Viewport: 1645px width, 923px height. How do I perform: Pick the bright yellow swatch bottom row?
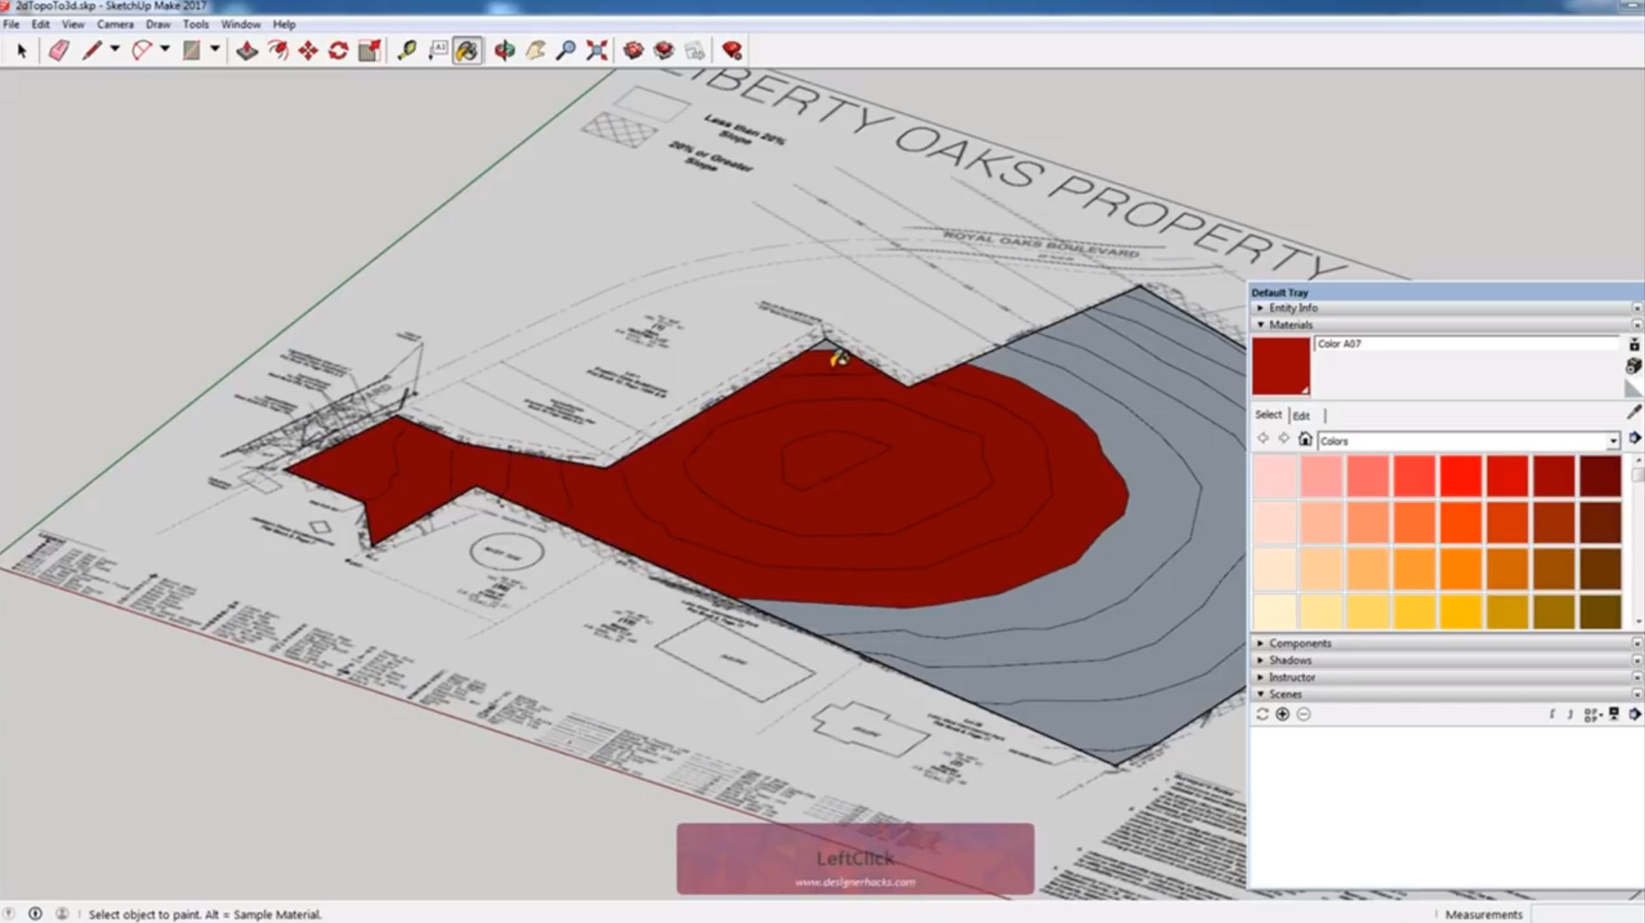[x=1460, y=611]
